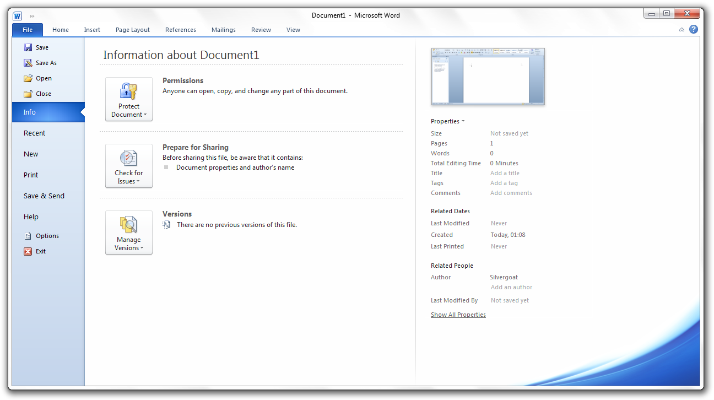This screenshot has width=714, height=400.
Task: Open the Mailings tab
Action: pyautogui.click(x=224, y=30)
